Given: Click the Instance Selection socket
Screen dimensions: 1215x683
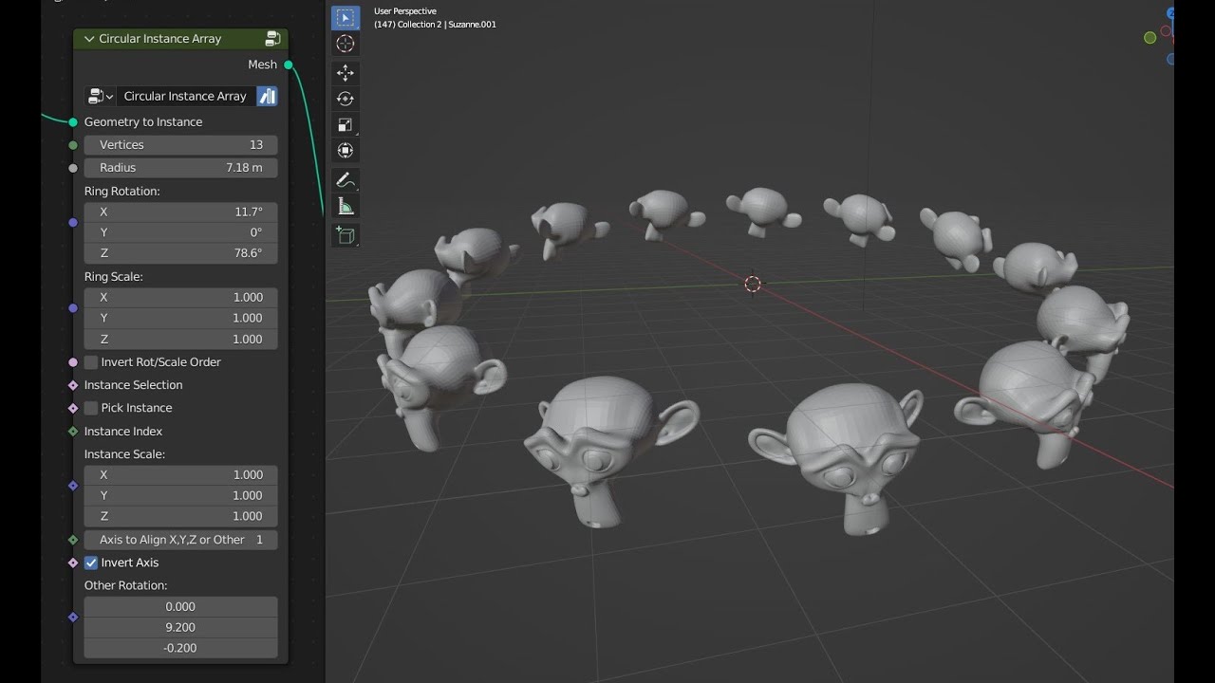Looking at the screenshot, I should (x=73, y=385).
